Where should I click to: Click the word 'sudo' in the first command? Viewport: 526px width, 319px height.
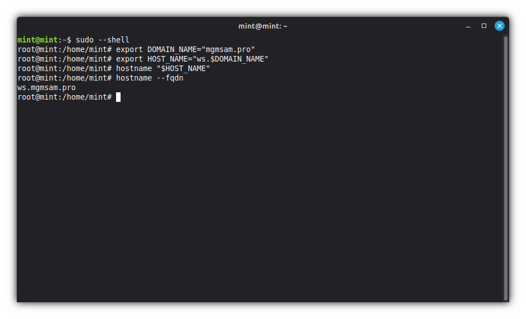pyautogui.click(x=85, y=40)
